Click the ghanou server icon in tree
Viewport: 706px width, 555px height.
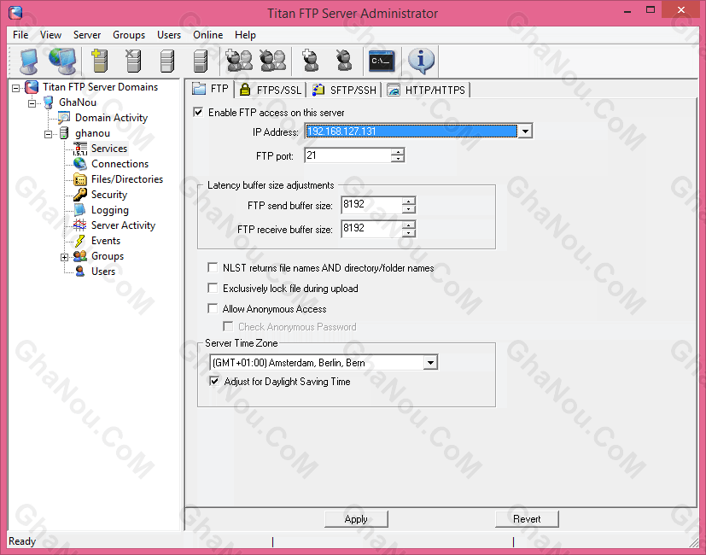(x=64, y=133)
